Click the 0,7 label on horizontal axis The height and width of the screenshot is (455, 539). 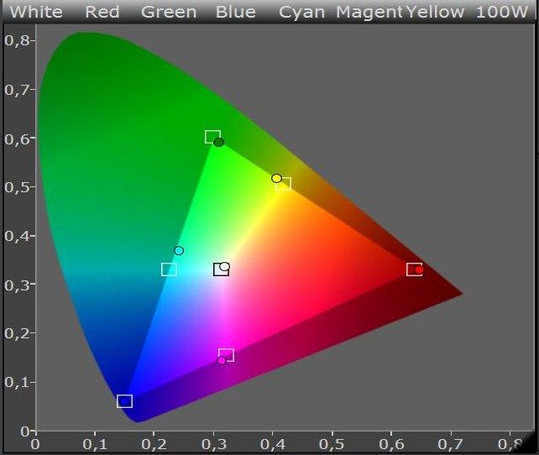point(450,444)
